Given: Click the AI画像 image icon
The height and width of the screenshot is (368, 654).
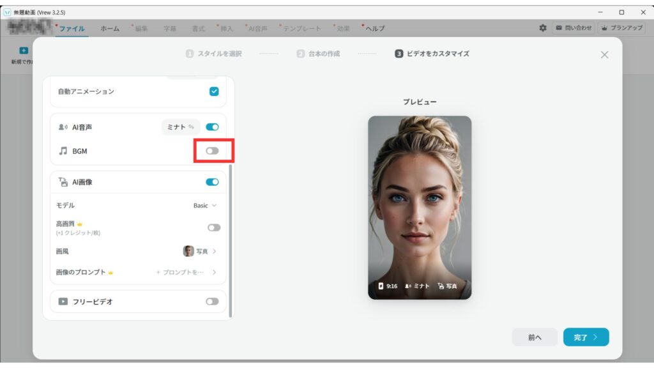Looking at the screenshot, I should point(63,182).
